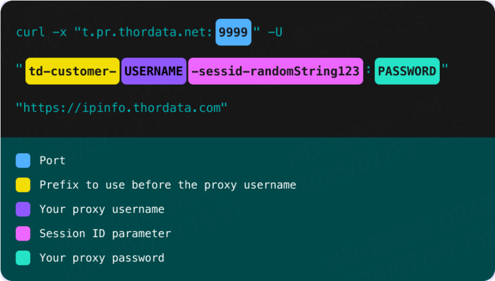Open the https://ipinfo.thordata.com URL

pyautogui.click(x=122, y=107)
